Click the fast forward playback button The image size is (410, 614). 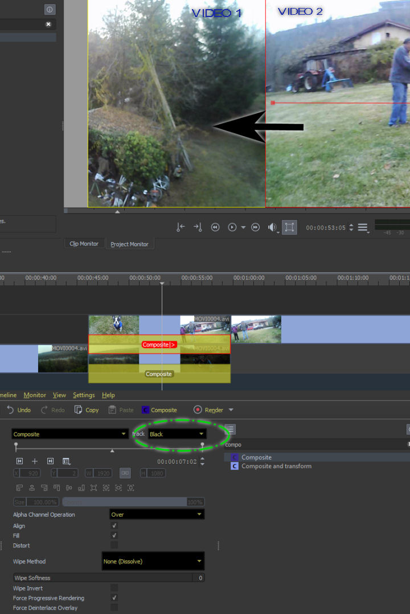[x=255, y=227]
